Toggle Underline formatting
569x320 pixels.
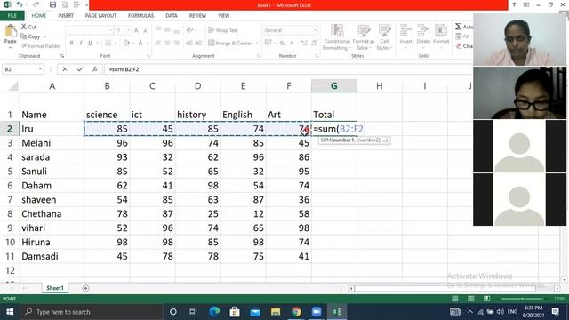(x=90, y=44)
